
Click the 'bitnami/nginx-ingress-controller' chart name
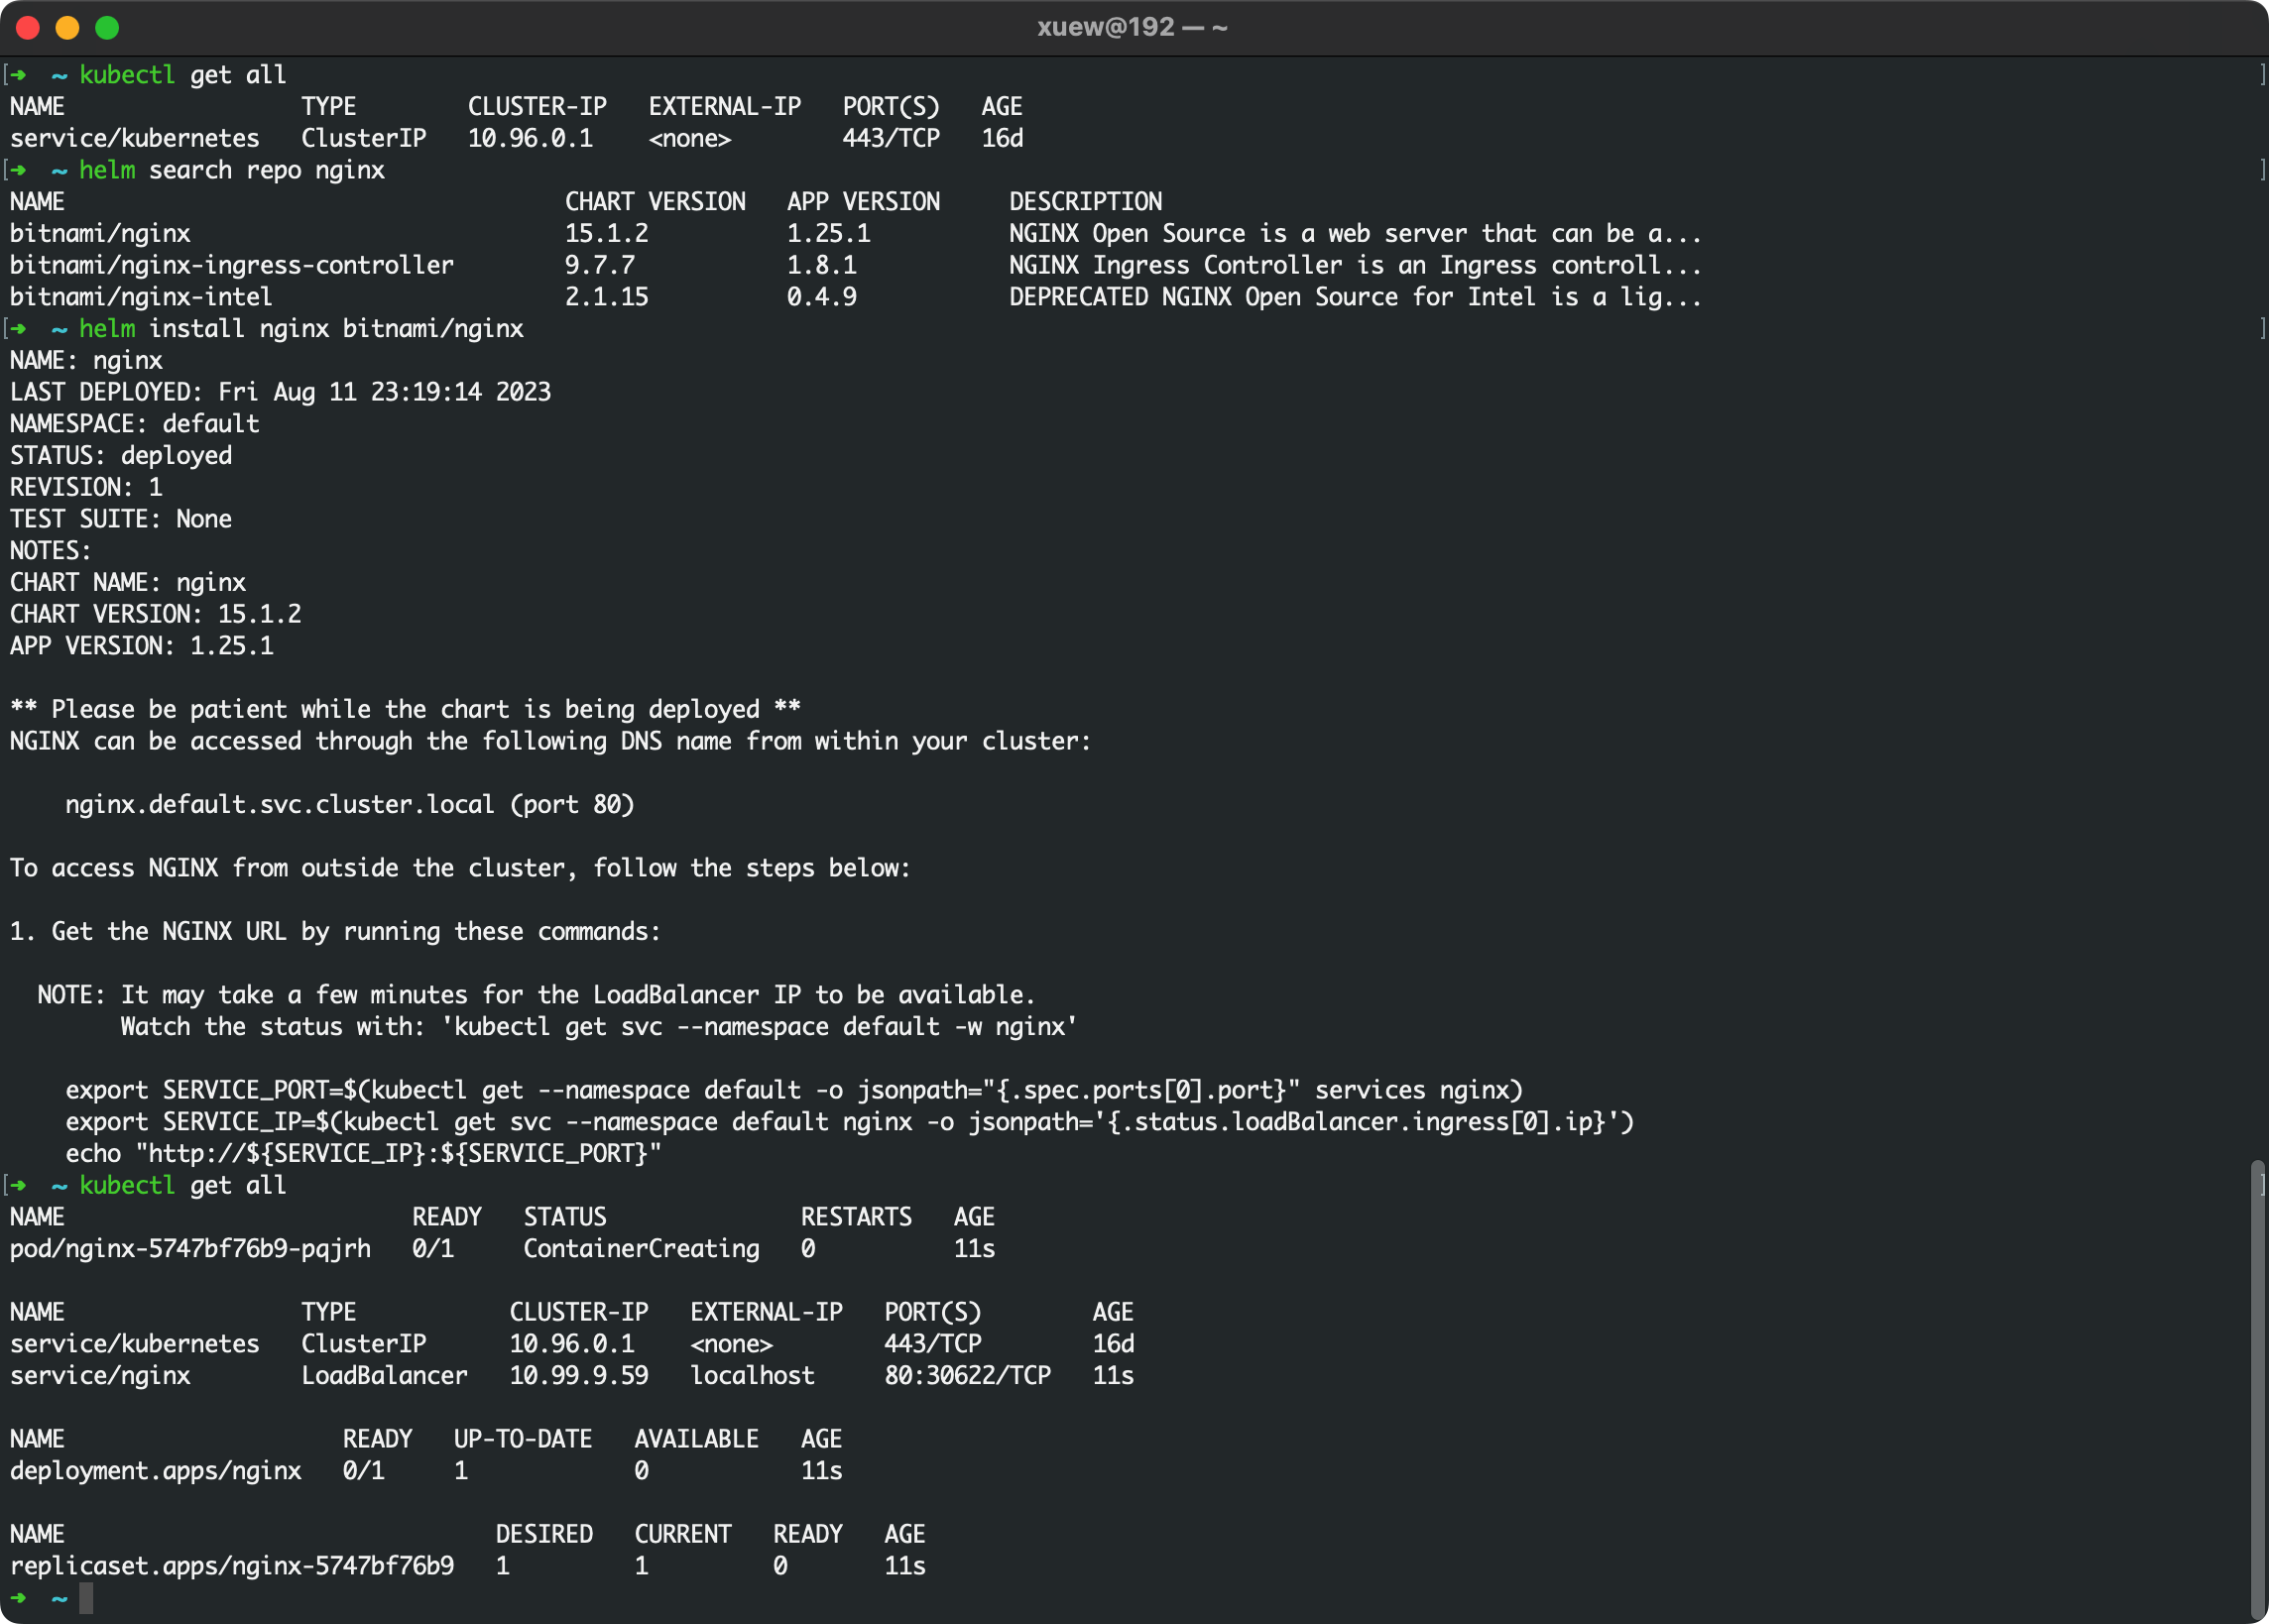(231, 265)
